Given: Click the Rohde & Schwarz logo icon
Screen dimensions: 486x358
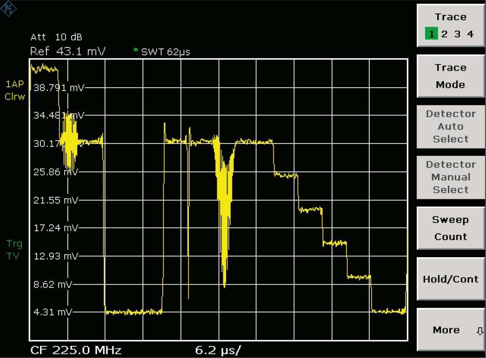Looking at the screenshot, I should coord(8,8).
